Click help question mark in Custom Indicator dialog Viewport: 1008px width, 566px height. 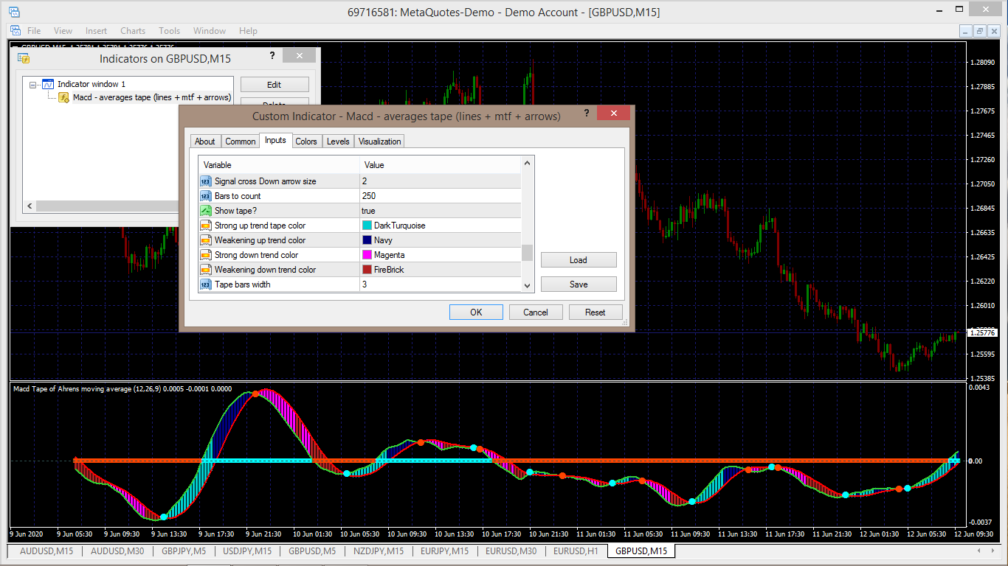tap(586, 113)
